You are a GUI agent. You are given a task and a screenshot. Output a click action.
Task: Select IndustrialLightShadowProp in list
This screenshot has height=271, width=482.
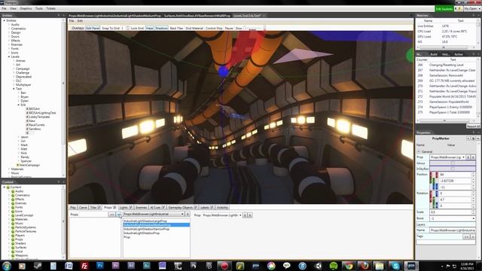(142, 233)
